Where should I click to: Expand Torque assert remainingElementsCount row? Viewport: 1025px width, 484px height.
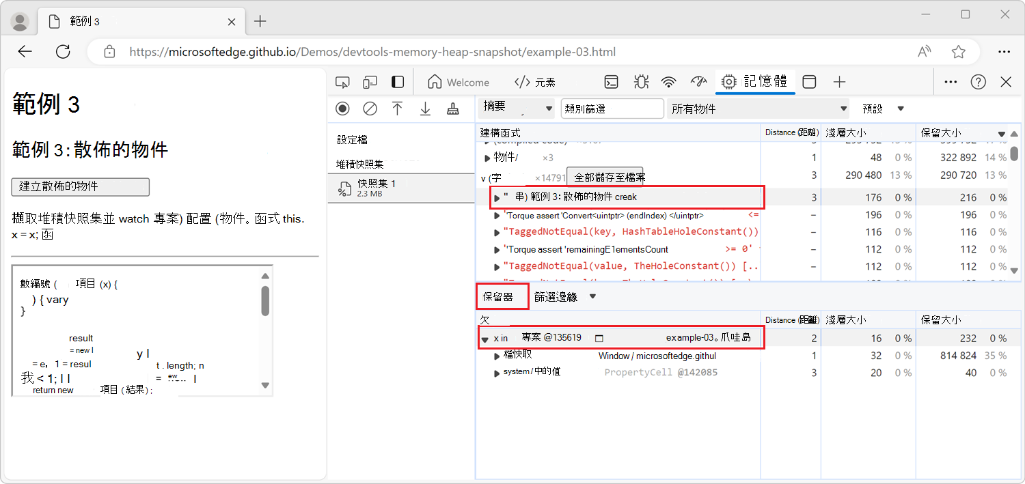pyautogui.click(x=497, y=250)
